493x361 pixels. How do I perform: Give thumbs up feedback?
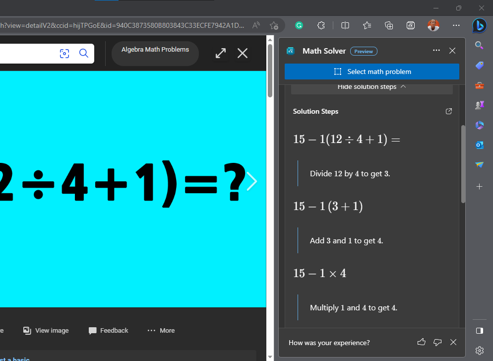[421, 342]
